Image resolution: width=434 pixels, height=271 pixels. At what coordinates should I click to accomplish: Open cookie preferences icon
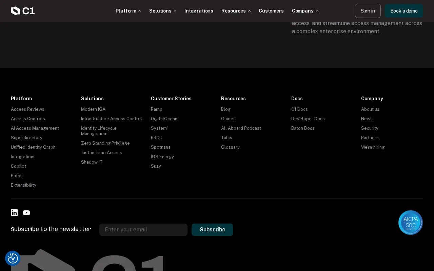pyautogui.click(x=13, y=258)
